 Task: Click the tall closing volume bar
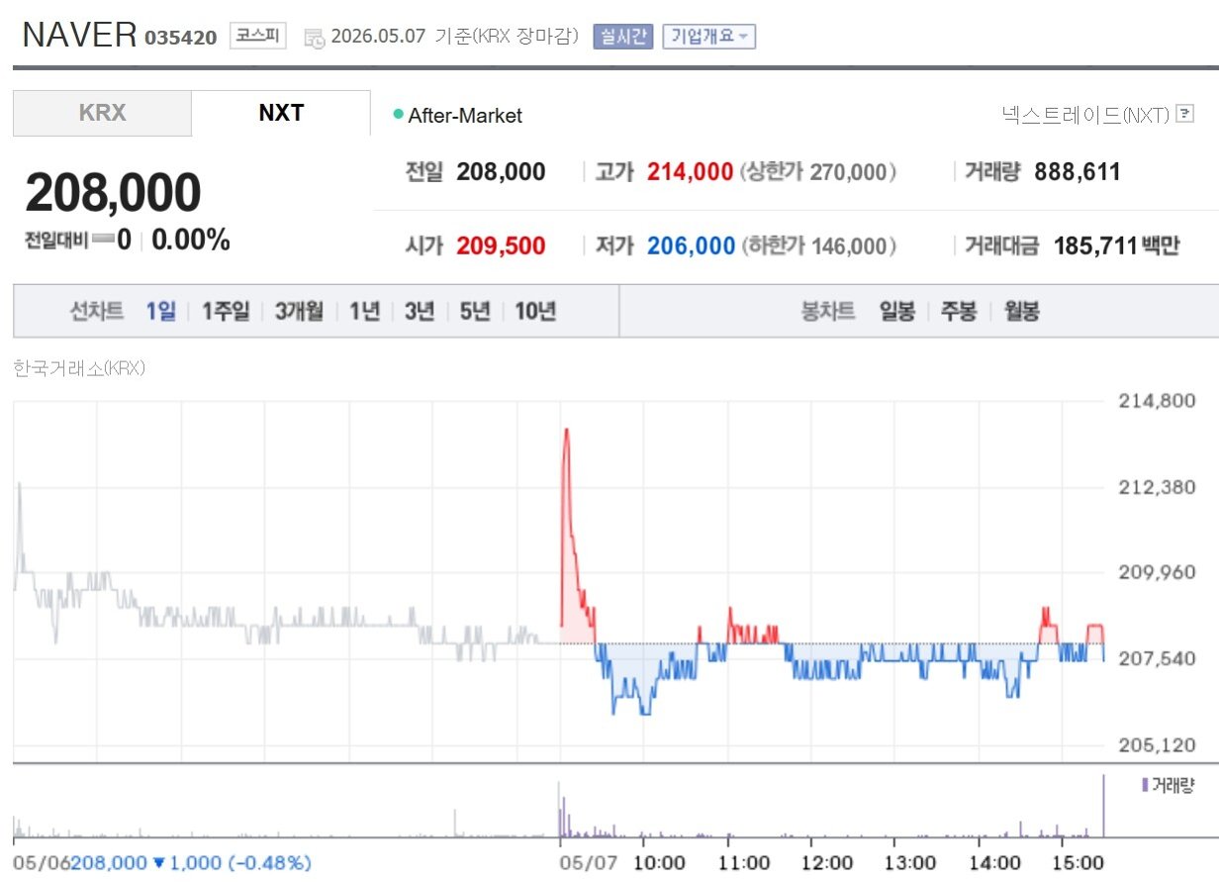coord(1103,807)
